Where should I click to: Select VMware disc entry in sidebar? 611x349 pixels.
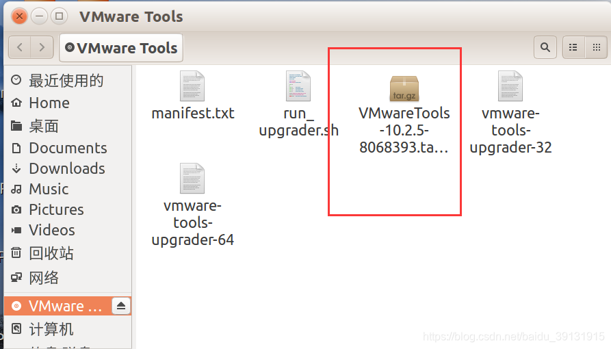(x=58, y=306)
